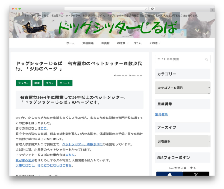Click the reload icon in address bar
Screen dimensions: 224x189
[146, 9]
